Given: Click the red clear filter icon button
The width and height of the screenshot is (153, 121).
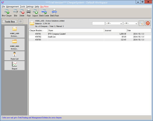Looking at the screenshot, I should click(148, 23).
